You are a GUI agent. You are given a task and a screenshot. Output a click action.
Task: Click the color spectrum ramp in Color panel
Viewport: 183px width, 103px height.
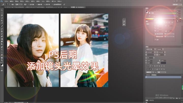pyautogui.click(x=163, y=19)
